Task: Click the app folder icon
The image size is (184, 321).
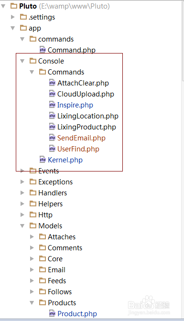Action: coord(23,28)
